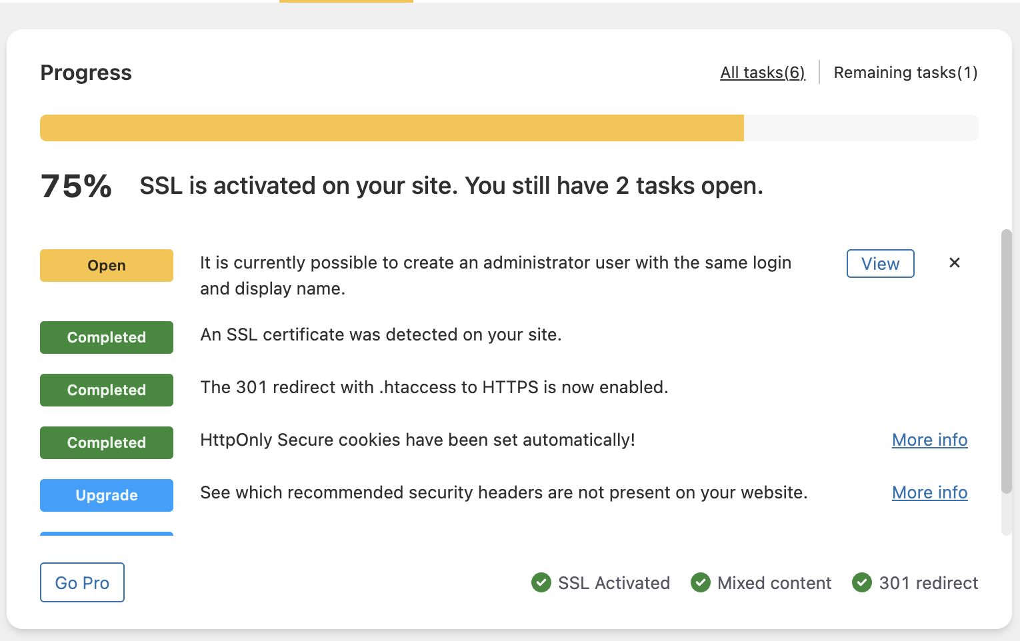The width and height of the screenshot is (1020, 641).
Task: Click the Completed badge for HttpOnly cookies
Action: pyautogui.click(x=106, y=442)
